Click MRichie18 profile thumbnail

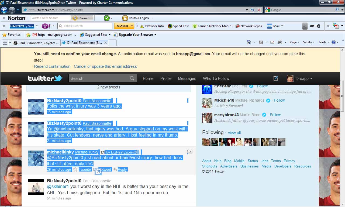[207, 103]
